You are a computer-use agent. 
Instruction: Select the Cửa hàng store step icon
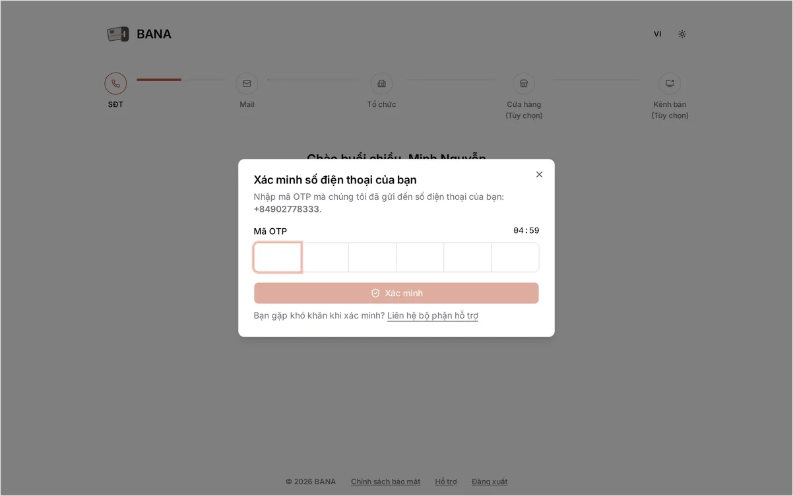click(524, 84)
